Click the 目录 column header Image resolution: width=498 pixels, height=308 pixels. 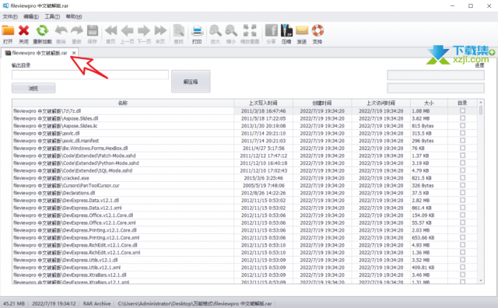462,103
